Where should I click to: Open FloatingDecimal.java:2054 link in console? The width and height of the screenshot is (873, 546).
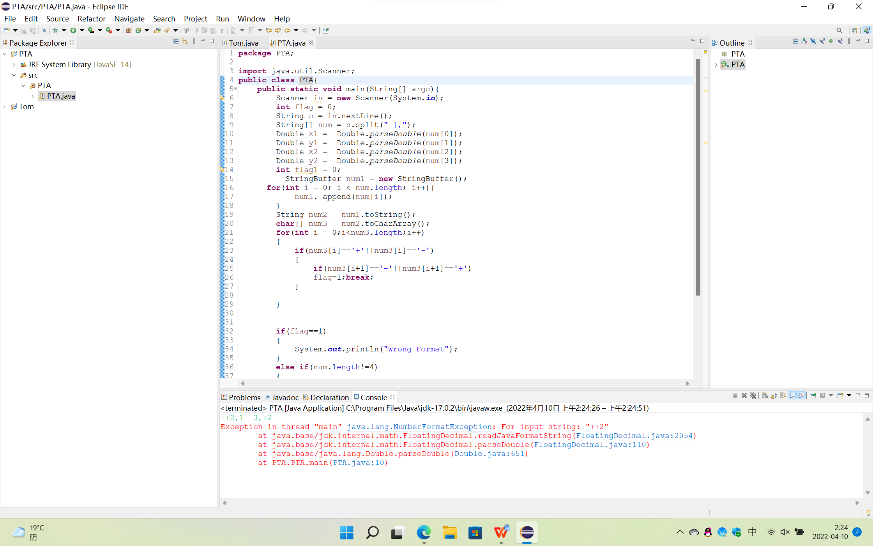pos(634,436)
